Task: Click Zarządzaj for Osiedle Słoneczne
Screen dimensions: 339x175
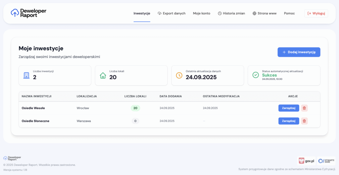Action: click(x=289, y=121)
